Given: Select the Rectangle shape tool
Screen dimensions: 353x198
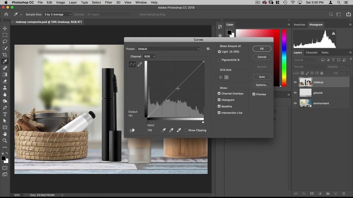Looking at the screenshot, I should 5,127.
